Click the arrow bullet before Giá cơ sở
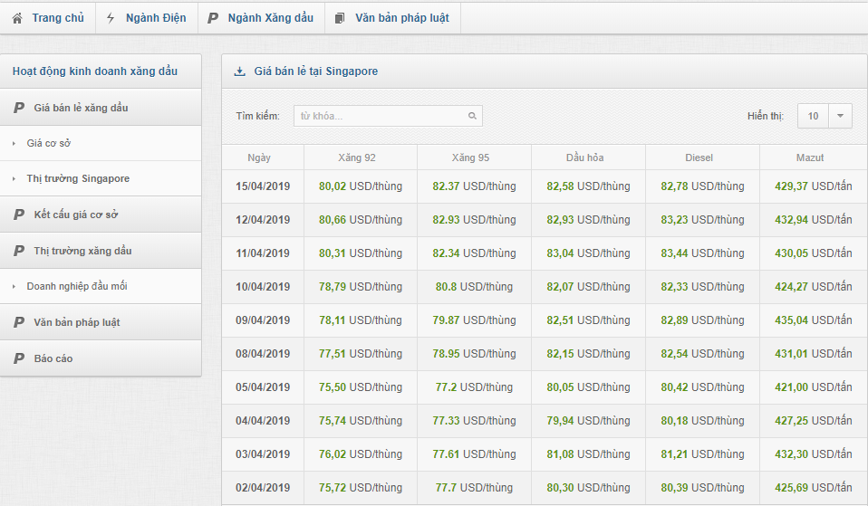868x506 pixels. [14, 144]
